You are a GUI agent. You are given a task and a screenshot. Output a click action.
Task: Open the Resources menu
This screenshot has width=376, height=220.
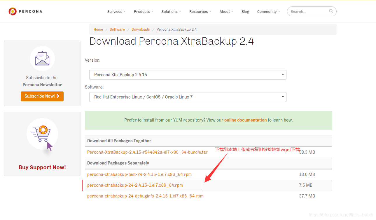(x=200, y=12)
